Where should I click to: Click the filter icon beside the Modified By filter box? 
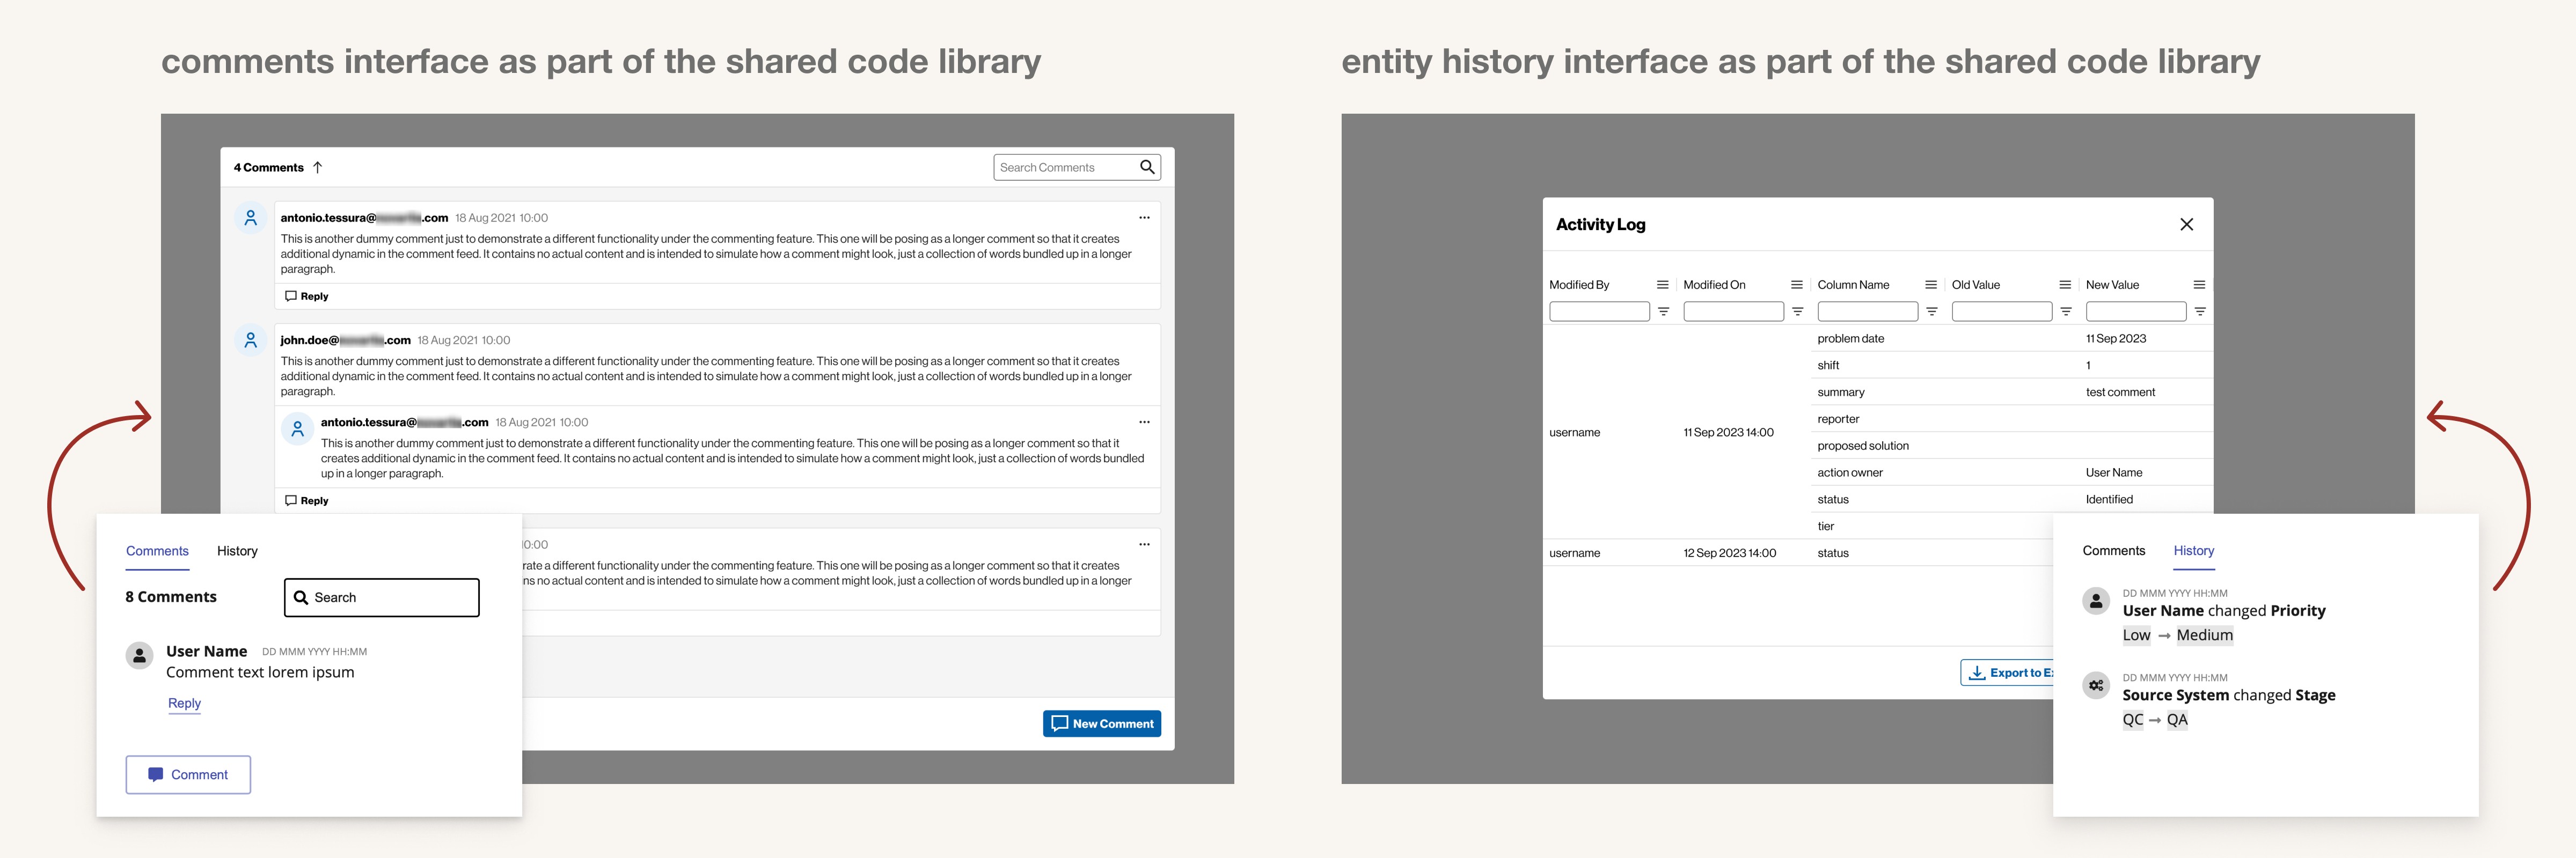1663,312
